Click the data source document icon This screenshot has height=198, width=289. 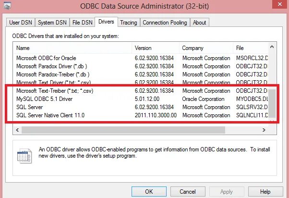[24, 156]
